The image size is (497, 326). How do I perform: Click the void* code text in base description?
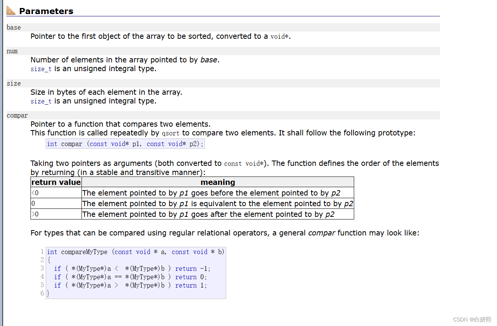(280, 37)
